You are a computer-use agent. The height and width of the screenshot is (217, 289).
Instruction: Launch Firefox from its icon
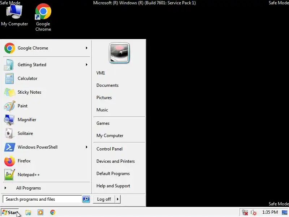click(x=10, y=161)
